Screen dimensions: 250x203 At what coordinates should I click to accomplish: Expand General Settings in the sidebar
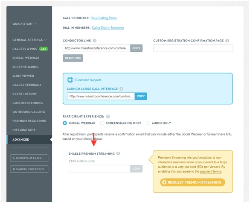(x=30, y=40)
